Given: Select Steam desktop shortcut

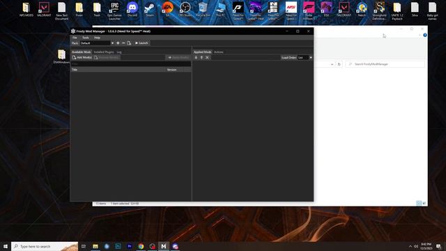Looking at the screenshot, I should point(150,10).
